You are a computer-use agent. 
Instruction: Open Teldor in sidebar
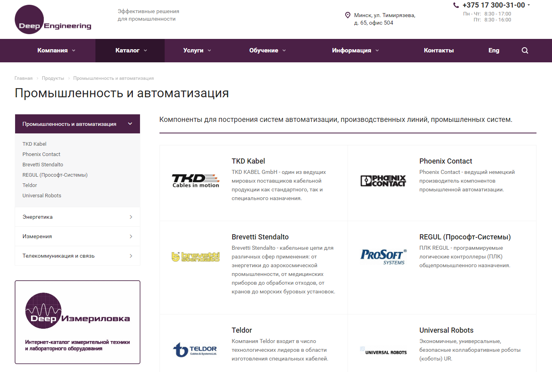pyautogui.click(x=29, y=185)
